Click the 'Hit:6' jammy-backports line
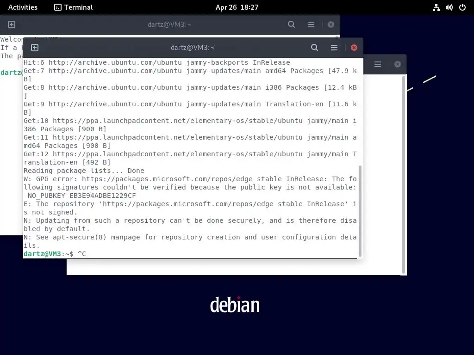 [156, 62]
